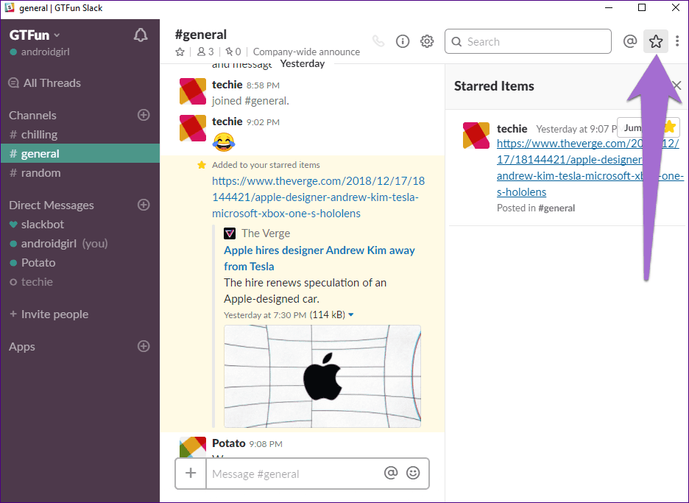Close the Starred Items panel
Image resolution: width=689 pixels, height=503 pixels.
coord(676,85)
